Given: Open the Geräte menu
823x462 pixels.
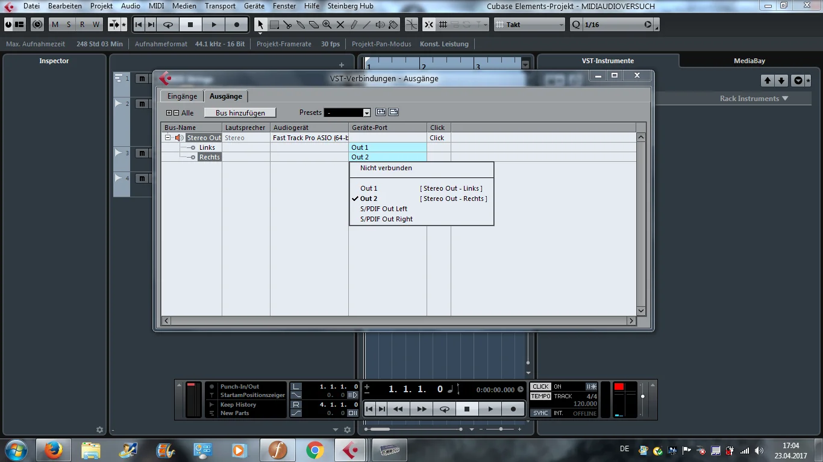Looking at the screenshot, I should pyautogui.click(x=254, y=6).
